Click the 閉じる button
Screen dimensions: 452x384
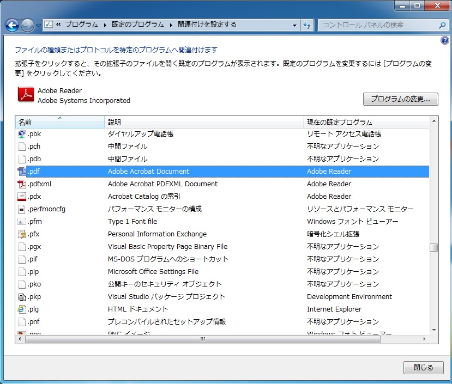point(423,368)
